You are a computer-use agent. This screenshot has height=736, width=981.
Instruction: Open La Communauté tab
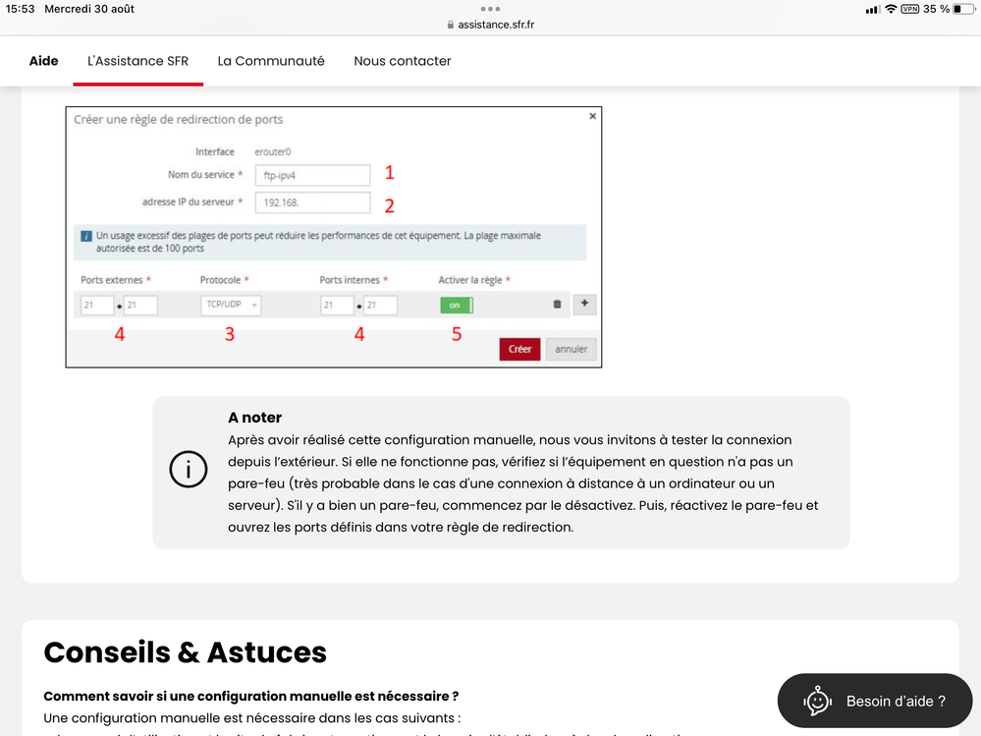[x=271, y=61]
